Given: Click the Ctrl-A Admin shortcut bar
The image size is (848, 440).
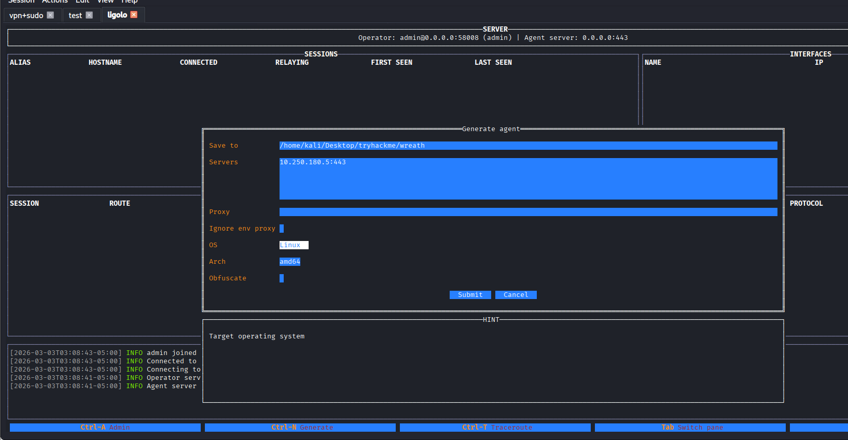Looking at the screenshot, I should click(x=105, y=428).
